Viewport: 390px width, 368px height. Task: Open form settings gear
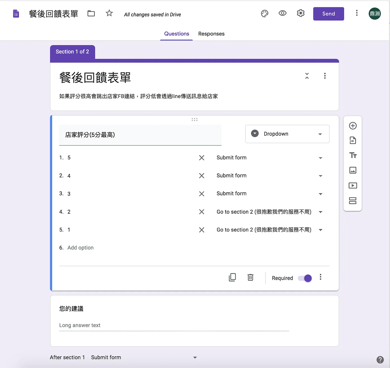[x=301, y=13]
